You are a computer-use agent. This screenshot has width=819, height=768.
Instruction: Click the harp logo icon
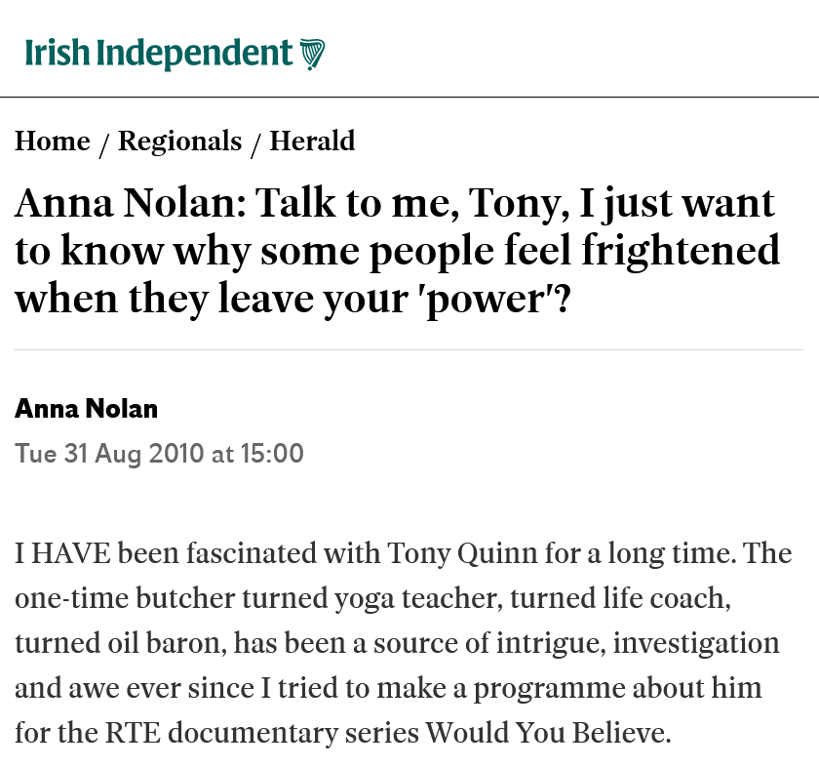point(312,54)
